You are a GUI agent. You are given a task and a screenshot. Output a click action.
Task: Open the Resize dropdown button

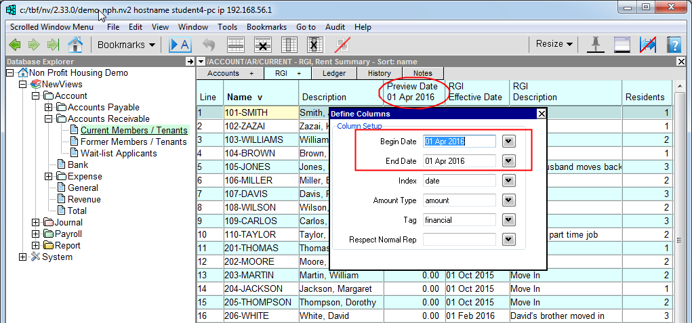[554, 44]
